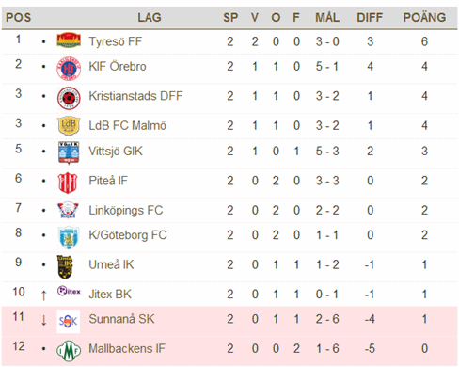The height and width of the screenshot is (367, 459).
Task: Select the Linköpings FC logo
Action: (x=68, y=210)
